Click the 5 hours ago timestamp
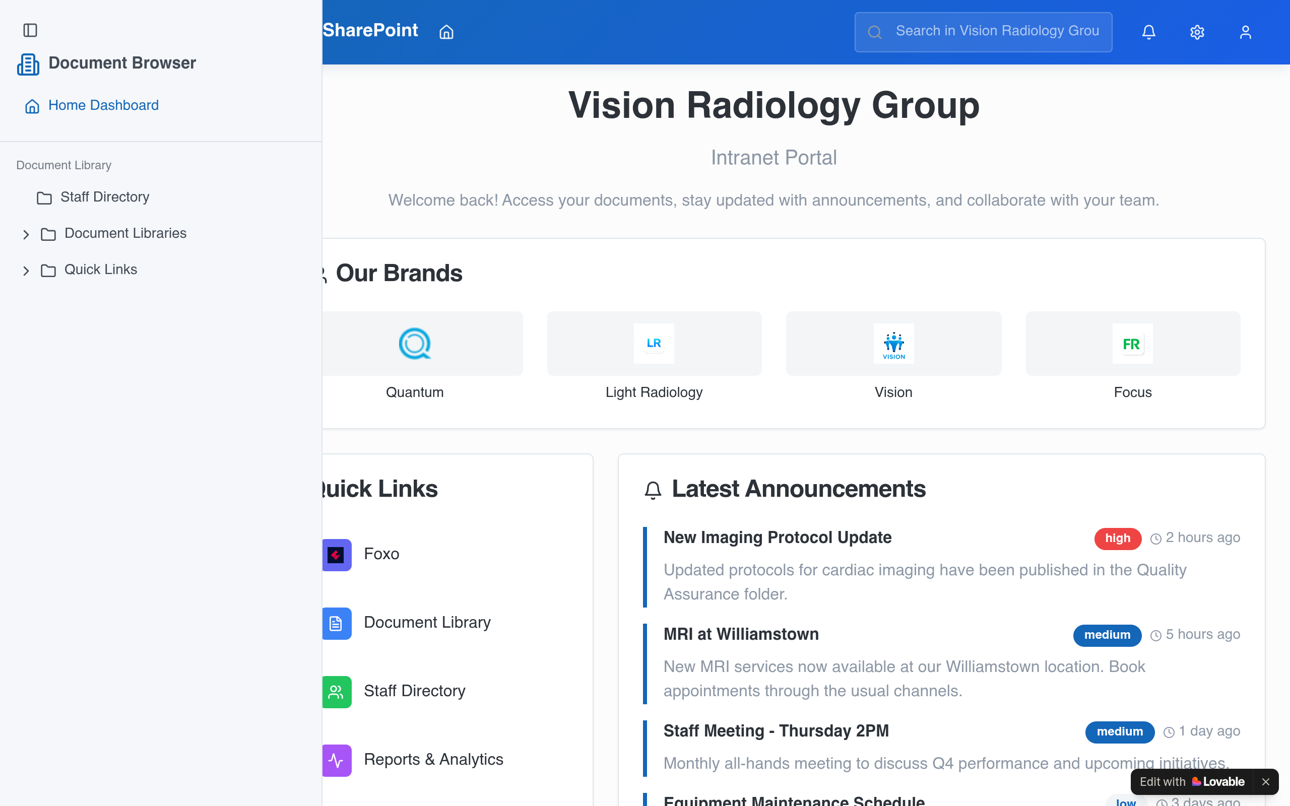Image resolution: width=1290 pixels, height=806 pixels. (x=1203, y=634)
